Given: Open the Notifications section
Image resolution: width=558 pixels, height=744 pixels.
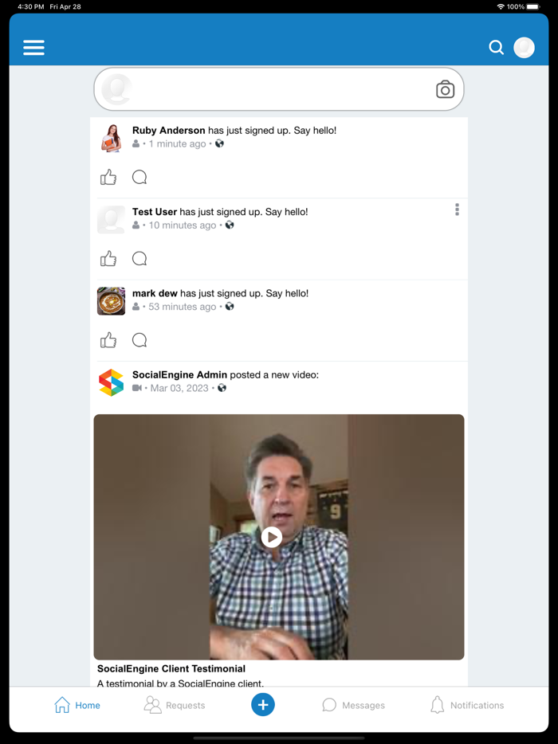Looking at the screenshot, I should [x=467, y=705].
